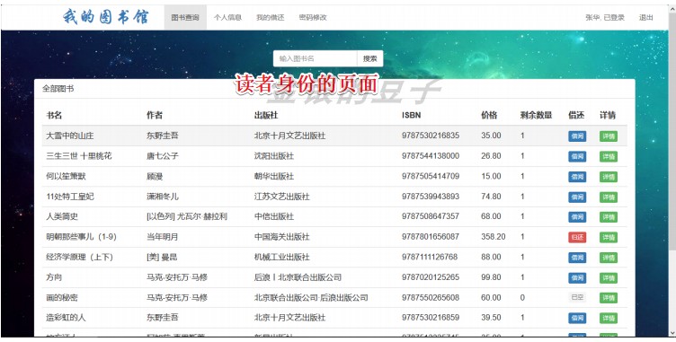Select the author 当年明月
The height and width of the screenshot is (342, 676).
162,237
